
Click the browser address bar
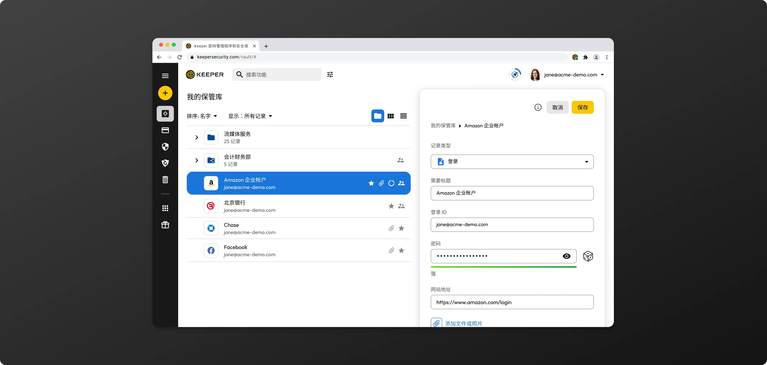377,57
